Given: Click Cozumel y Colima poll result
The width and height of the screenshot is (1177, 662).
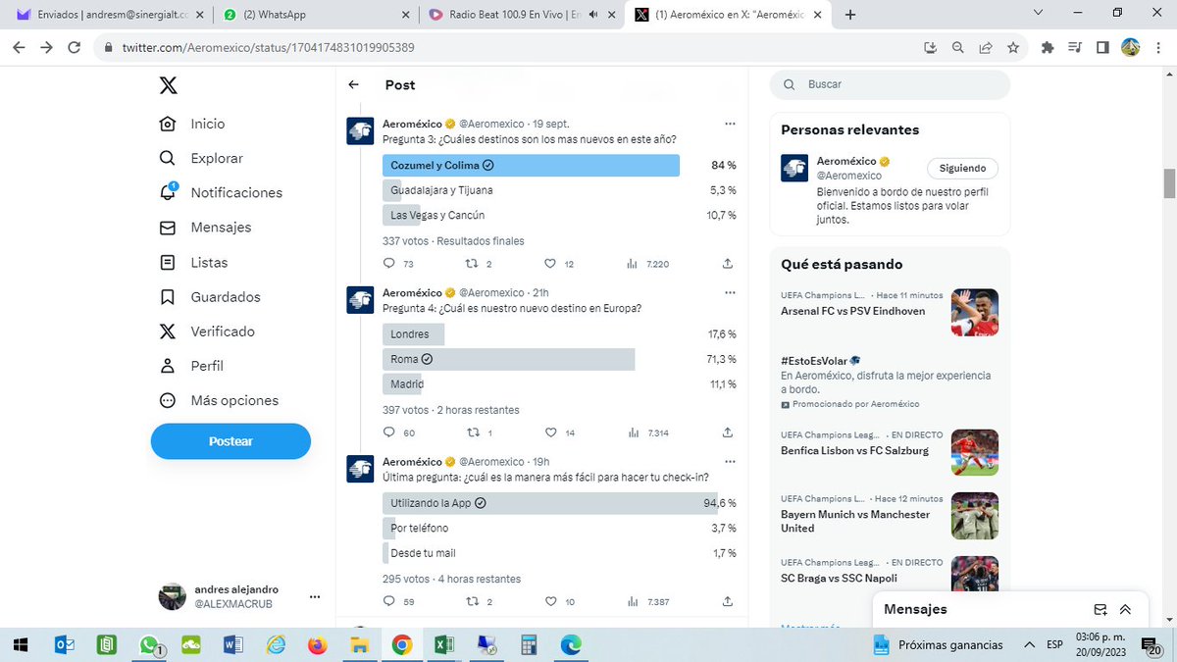Looking at the screenshot, I should point(559,166).
